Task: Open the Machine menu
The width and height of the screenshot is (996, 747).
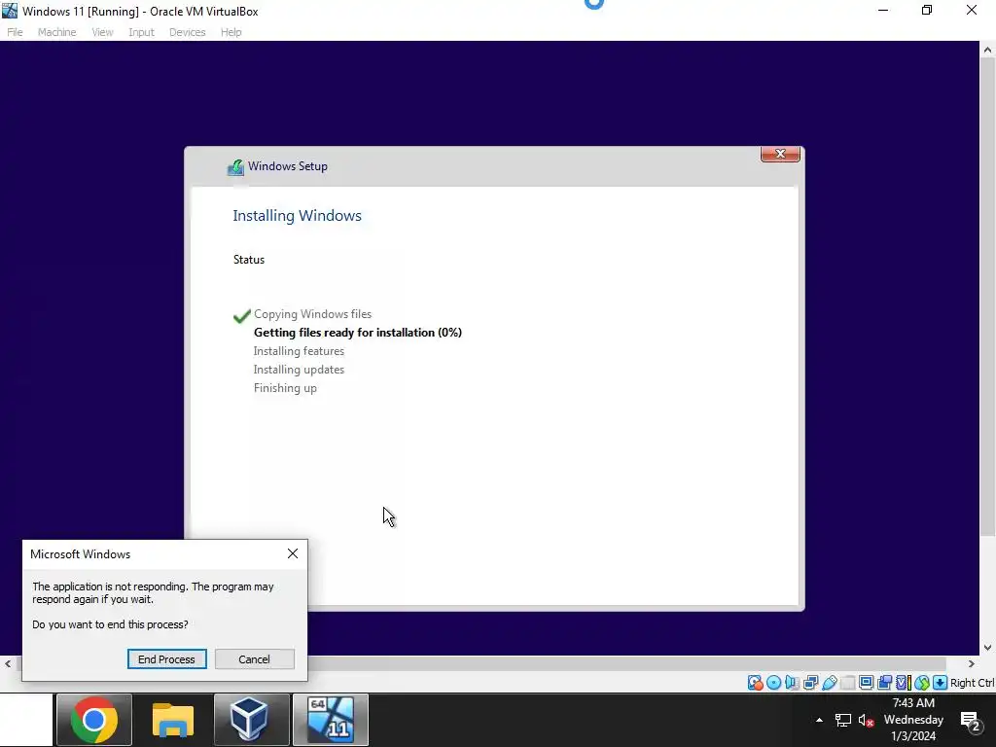Action: pos(56,32)
